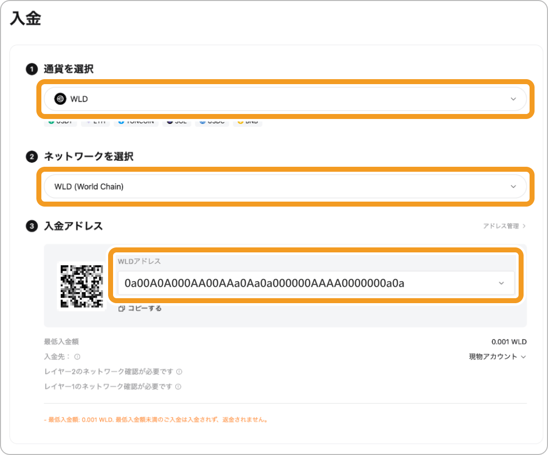Image resolution: width=548 pixels, height=455 pixels.
Task: Click the 0.001 WLD minimum deposit value
Action: pos(509,342)
